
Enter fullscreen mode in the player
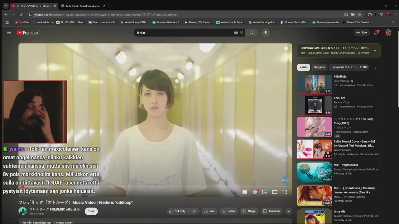[x=285, y=192]
